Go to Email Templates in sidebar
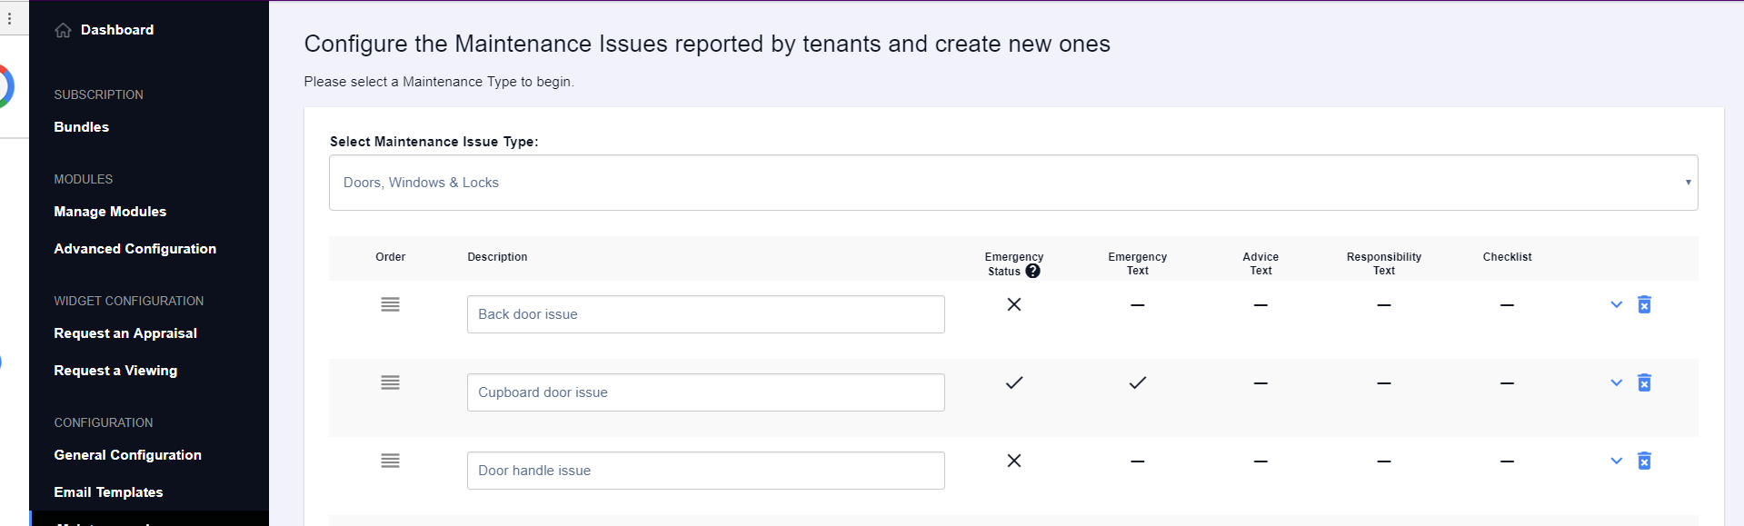This screenshot has width=1744, height=526. coord(108,492)
